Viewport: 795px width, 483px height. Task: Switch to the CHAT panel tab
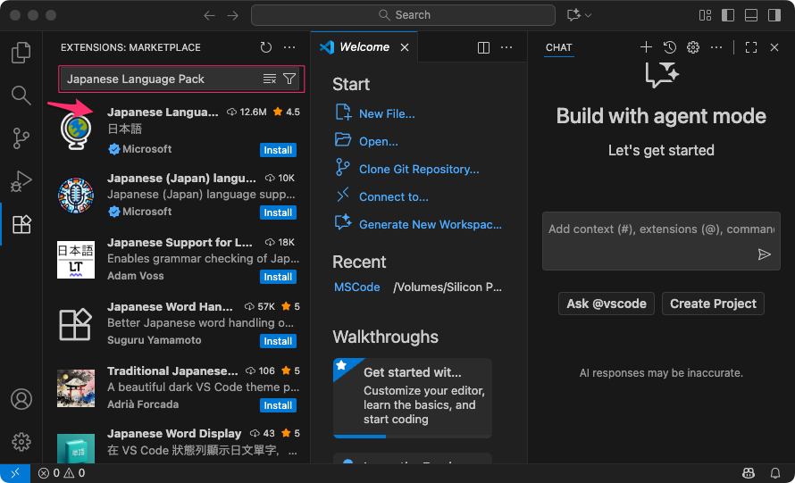coord(559,47)
